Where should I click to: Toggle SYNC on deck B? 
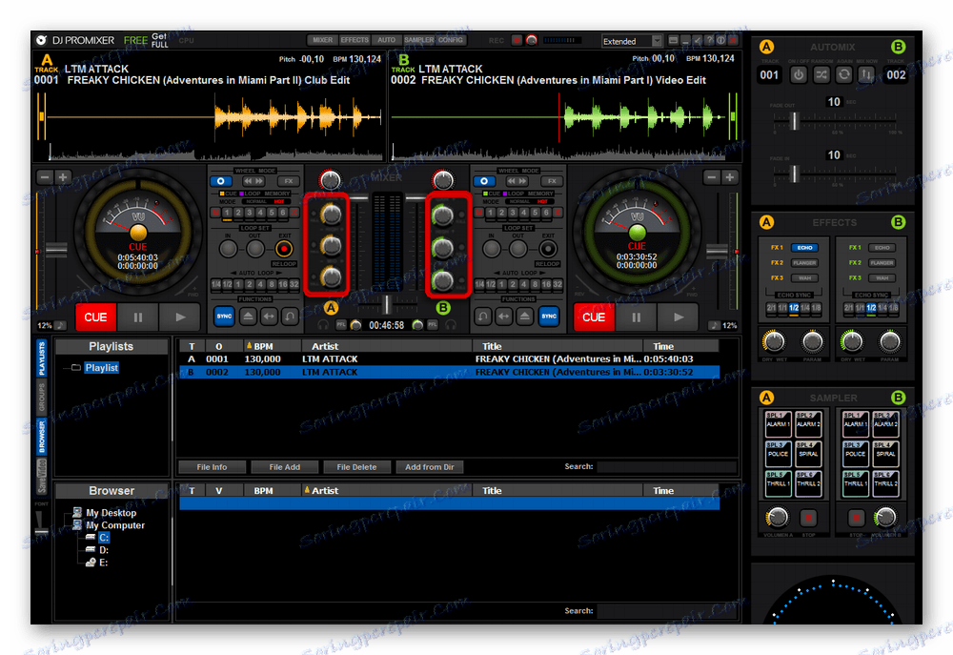[548, 317]
